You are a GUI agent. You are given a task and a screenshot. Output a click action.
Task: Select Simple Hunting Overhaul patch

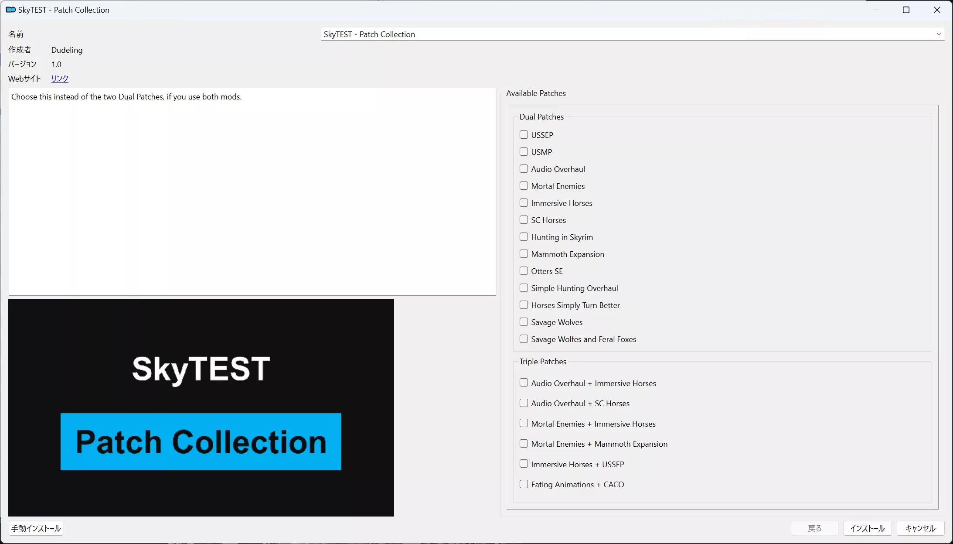click(x=524, y=288)
